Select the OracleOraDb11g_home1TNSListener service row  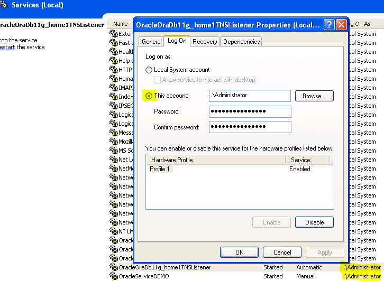point(246,267)
